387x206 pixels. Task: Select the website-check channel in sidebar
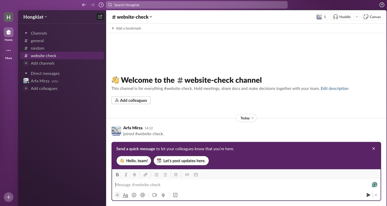62,56
